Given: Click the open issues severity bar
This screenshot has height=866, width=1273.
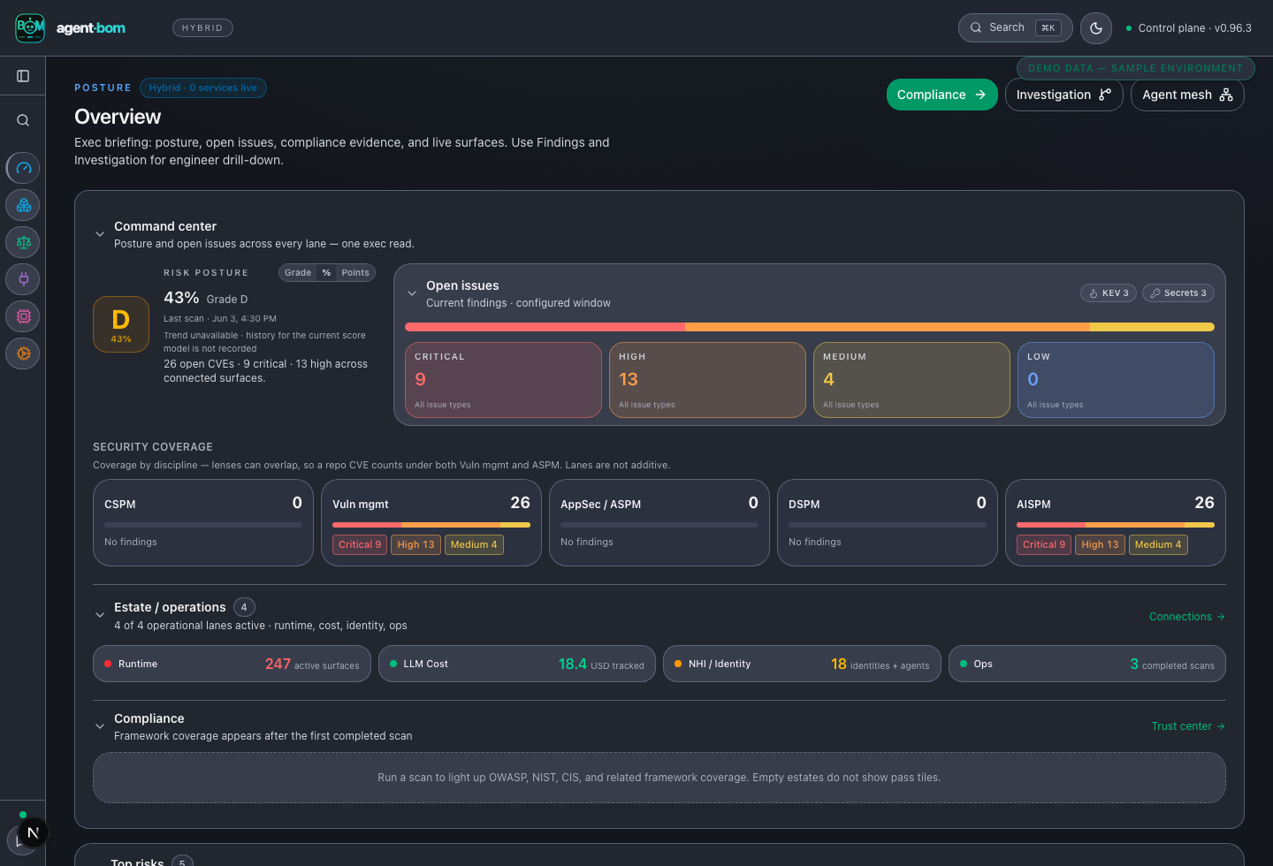Looking at the screenshot, I should tap(810, 327).
